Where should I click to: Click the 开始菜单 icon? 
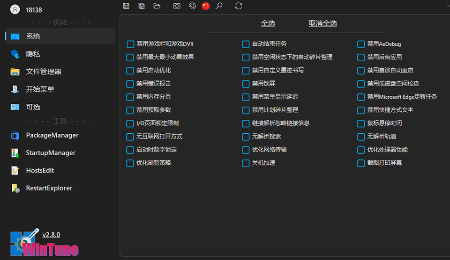click(15, 89)
